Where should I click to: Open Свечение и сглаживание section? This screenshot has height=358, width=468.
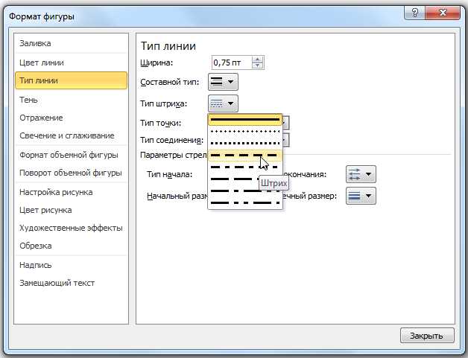click(x=71, y=135)
